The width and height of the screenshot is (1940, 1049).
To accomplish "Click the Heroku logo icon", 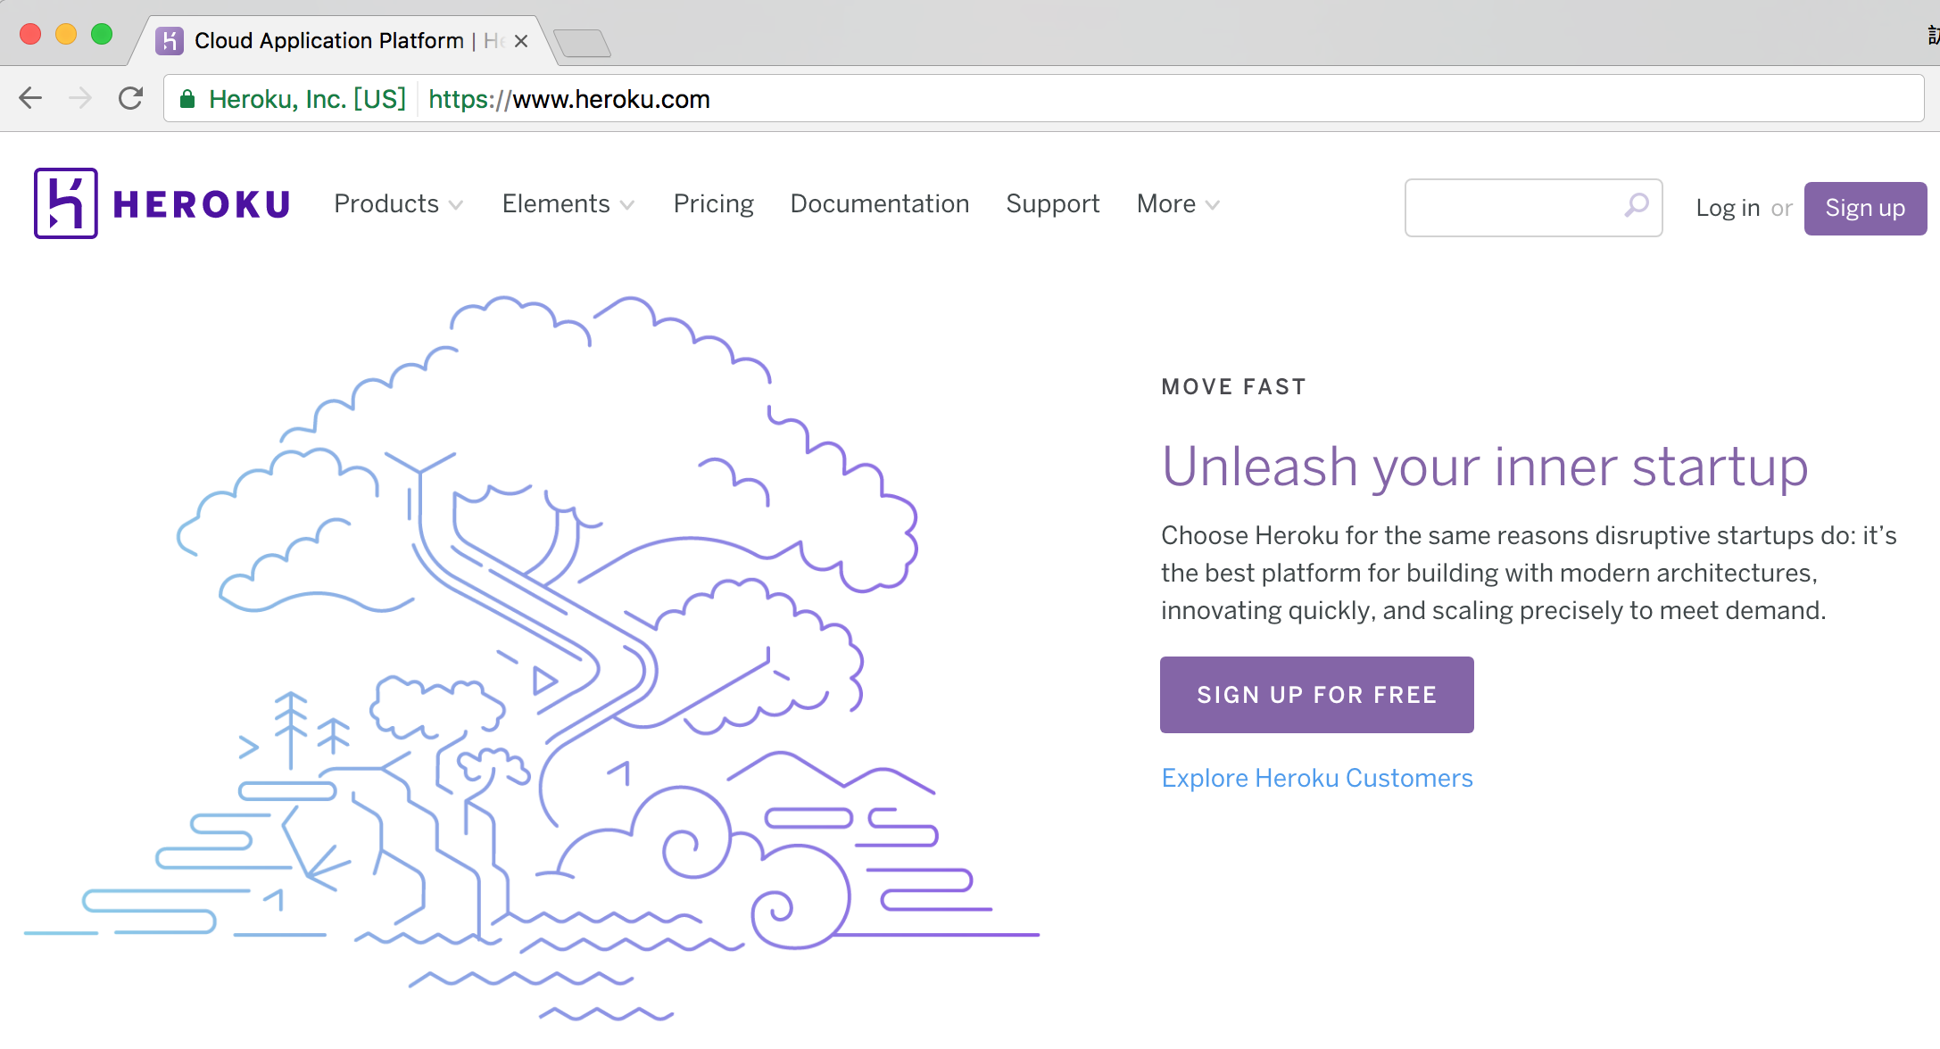I will pyautogui.click(x=65, y=203).
